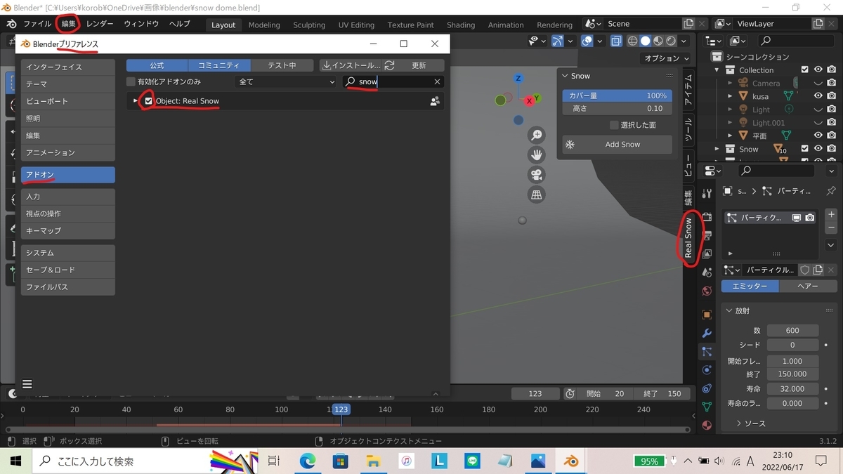
Task: Uncheck the Object: Real Snow addon checkbox
Action: click(x=148, y=101)
